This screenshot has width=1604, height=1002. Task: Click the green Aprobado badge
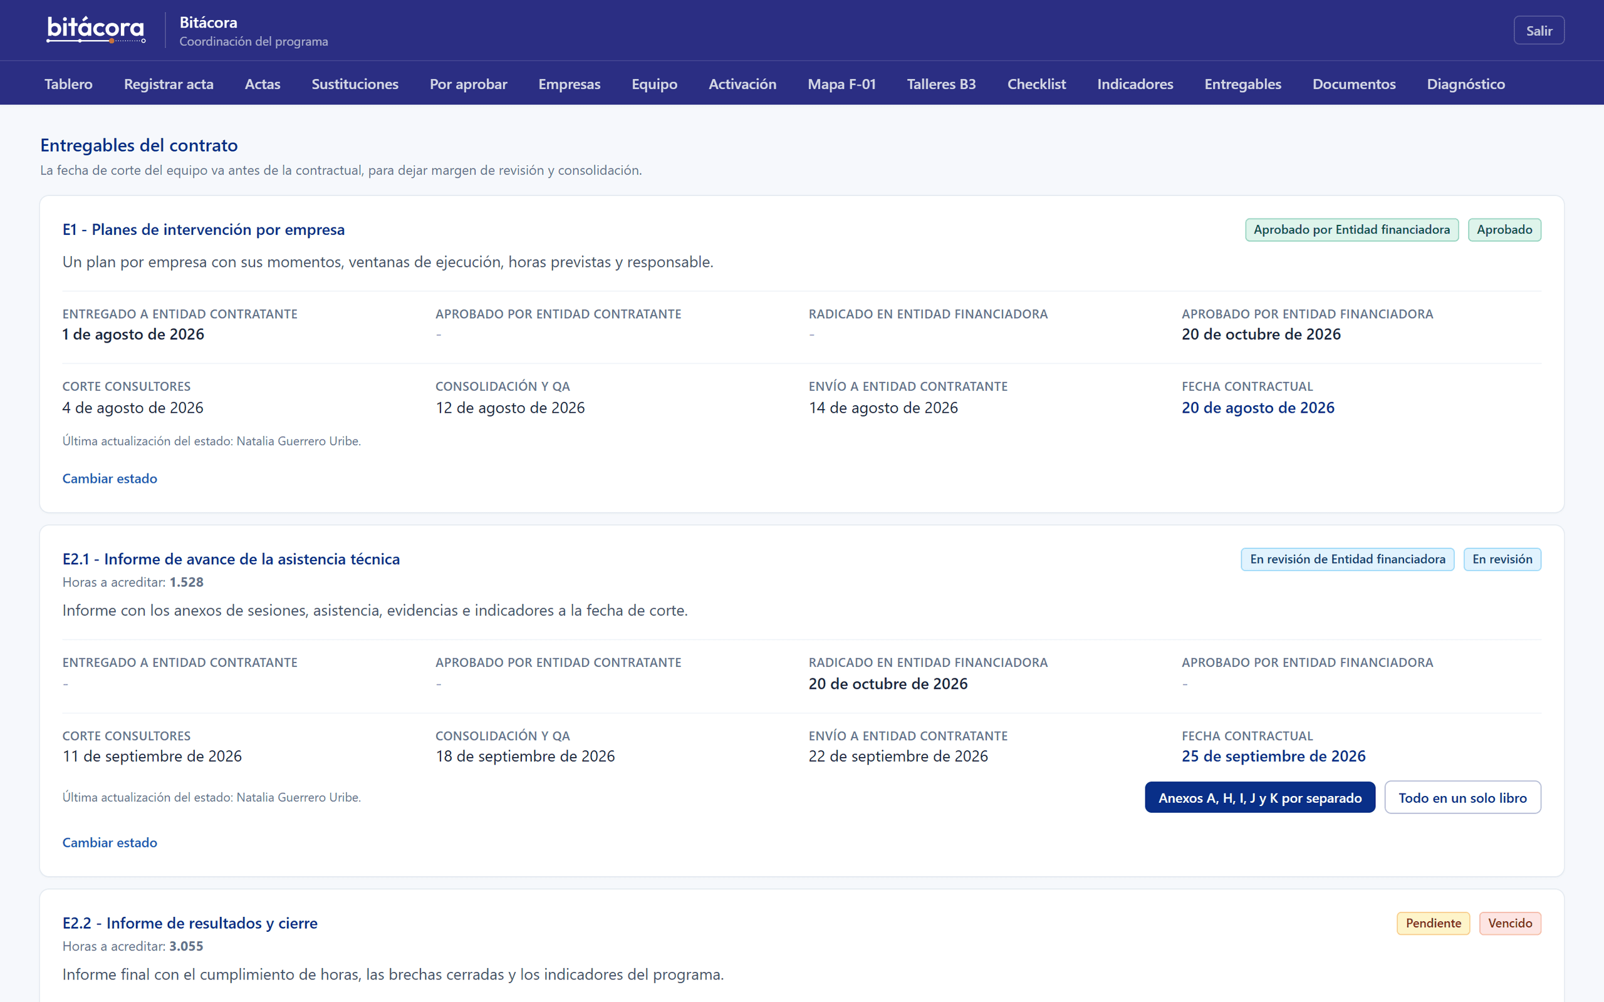[1504, 229]
